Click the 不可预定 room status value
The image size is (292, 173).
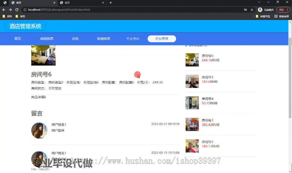[x=55, y=89]
